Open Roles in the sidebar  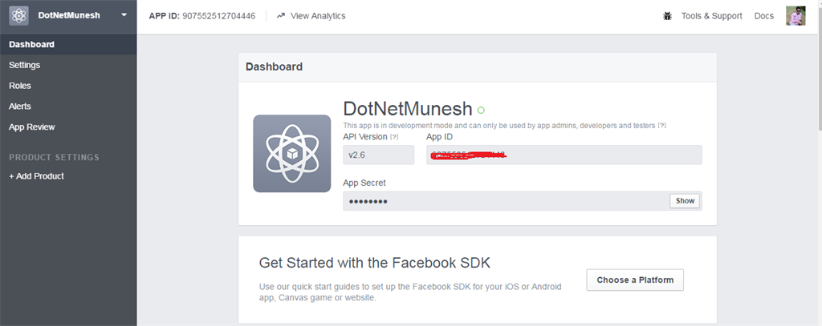20,86
